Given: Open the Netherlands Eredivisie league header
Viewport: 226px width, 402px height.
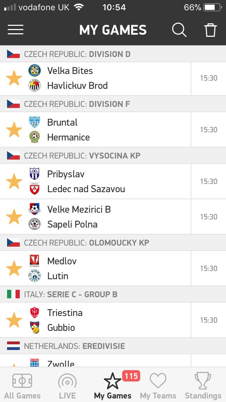Looking at the screenshot, I should point(113,346).
